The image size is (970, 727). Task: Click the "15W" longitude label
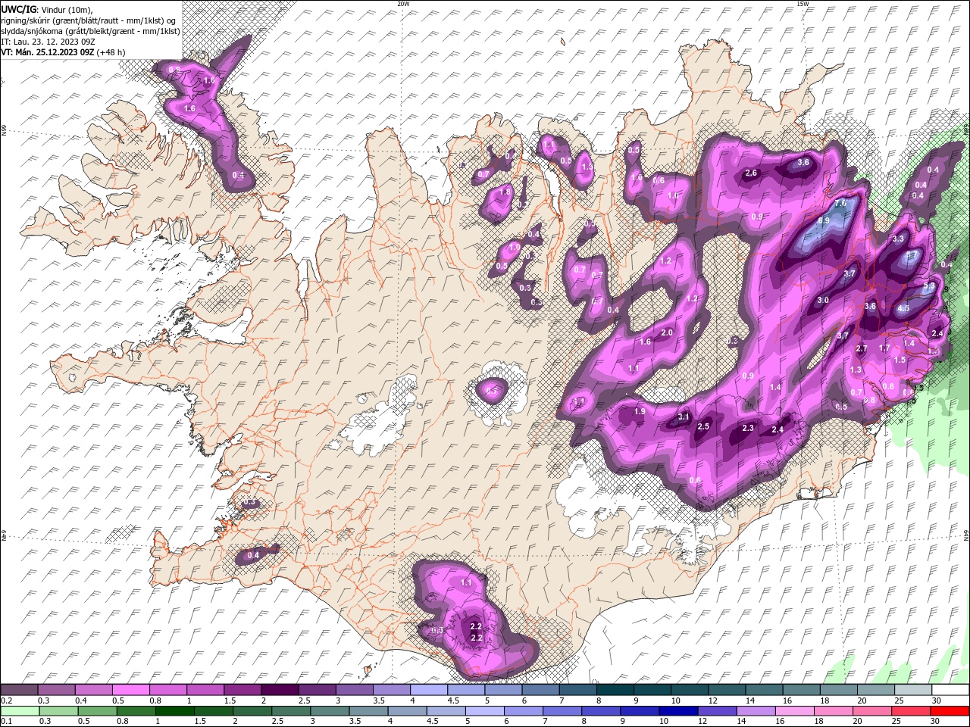803,4
